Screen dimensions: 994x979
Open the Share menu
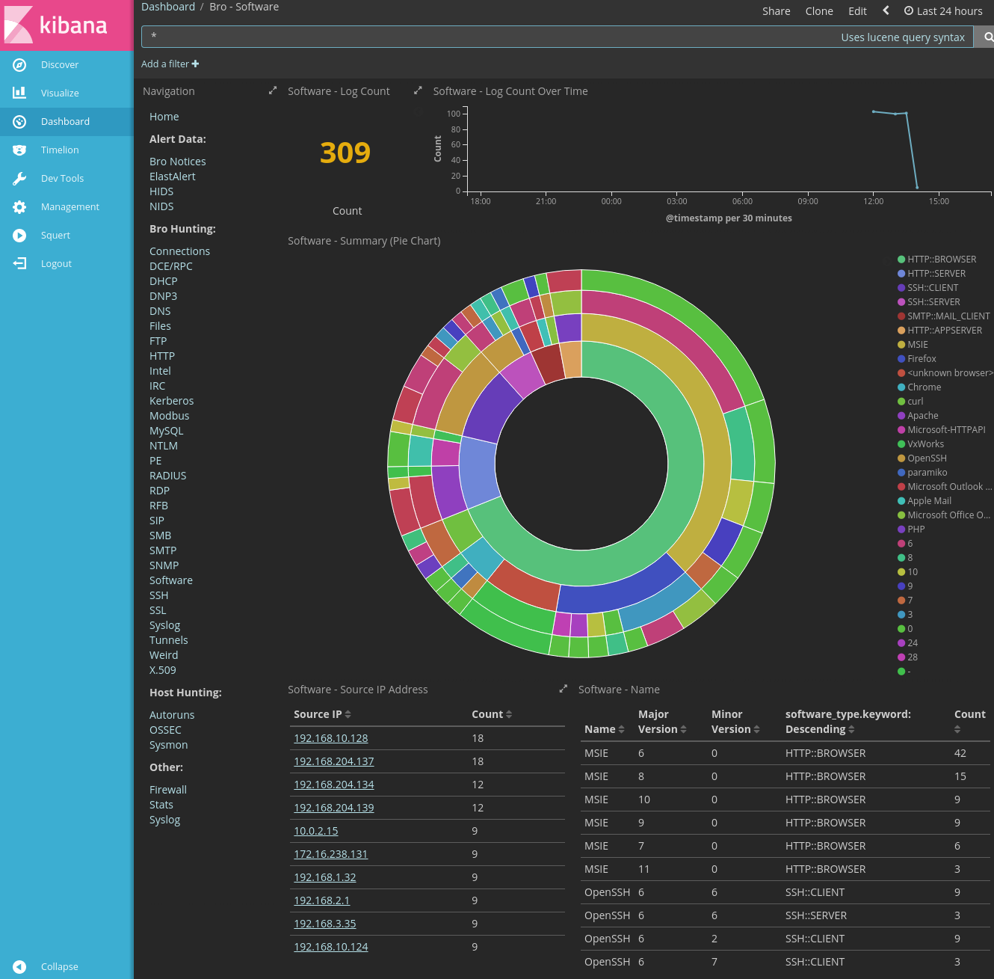click(777, 11)
